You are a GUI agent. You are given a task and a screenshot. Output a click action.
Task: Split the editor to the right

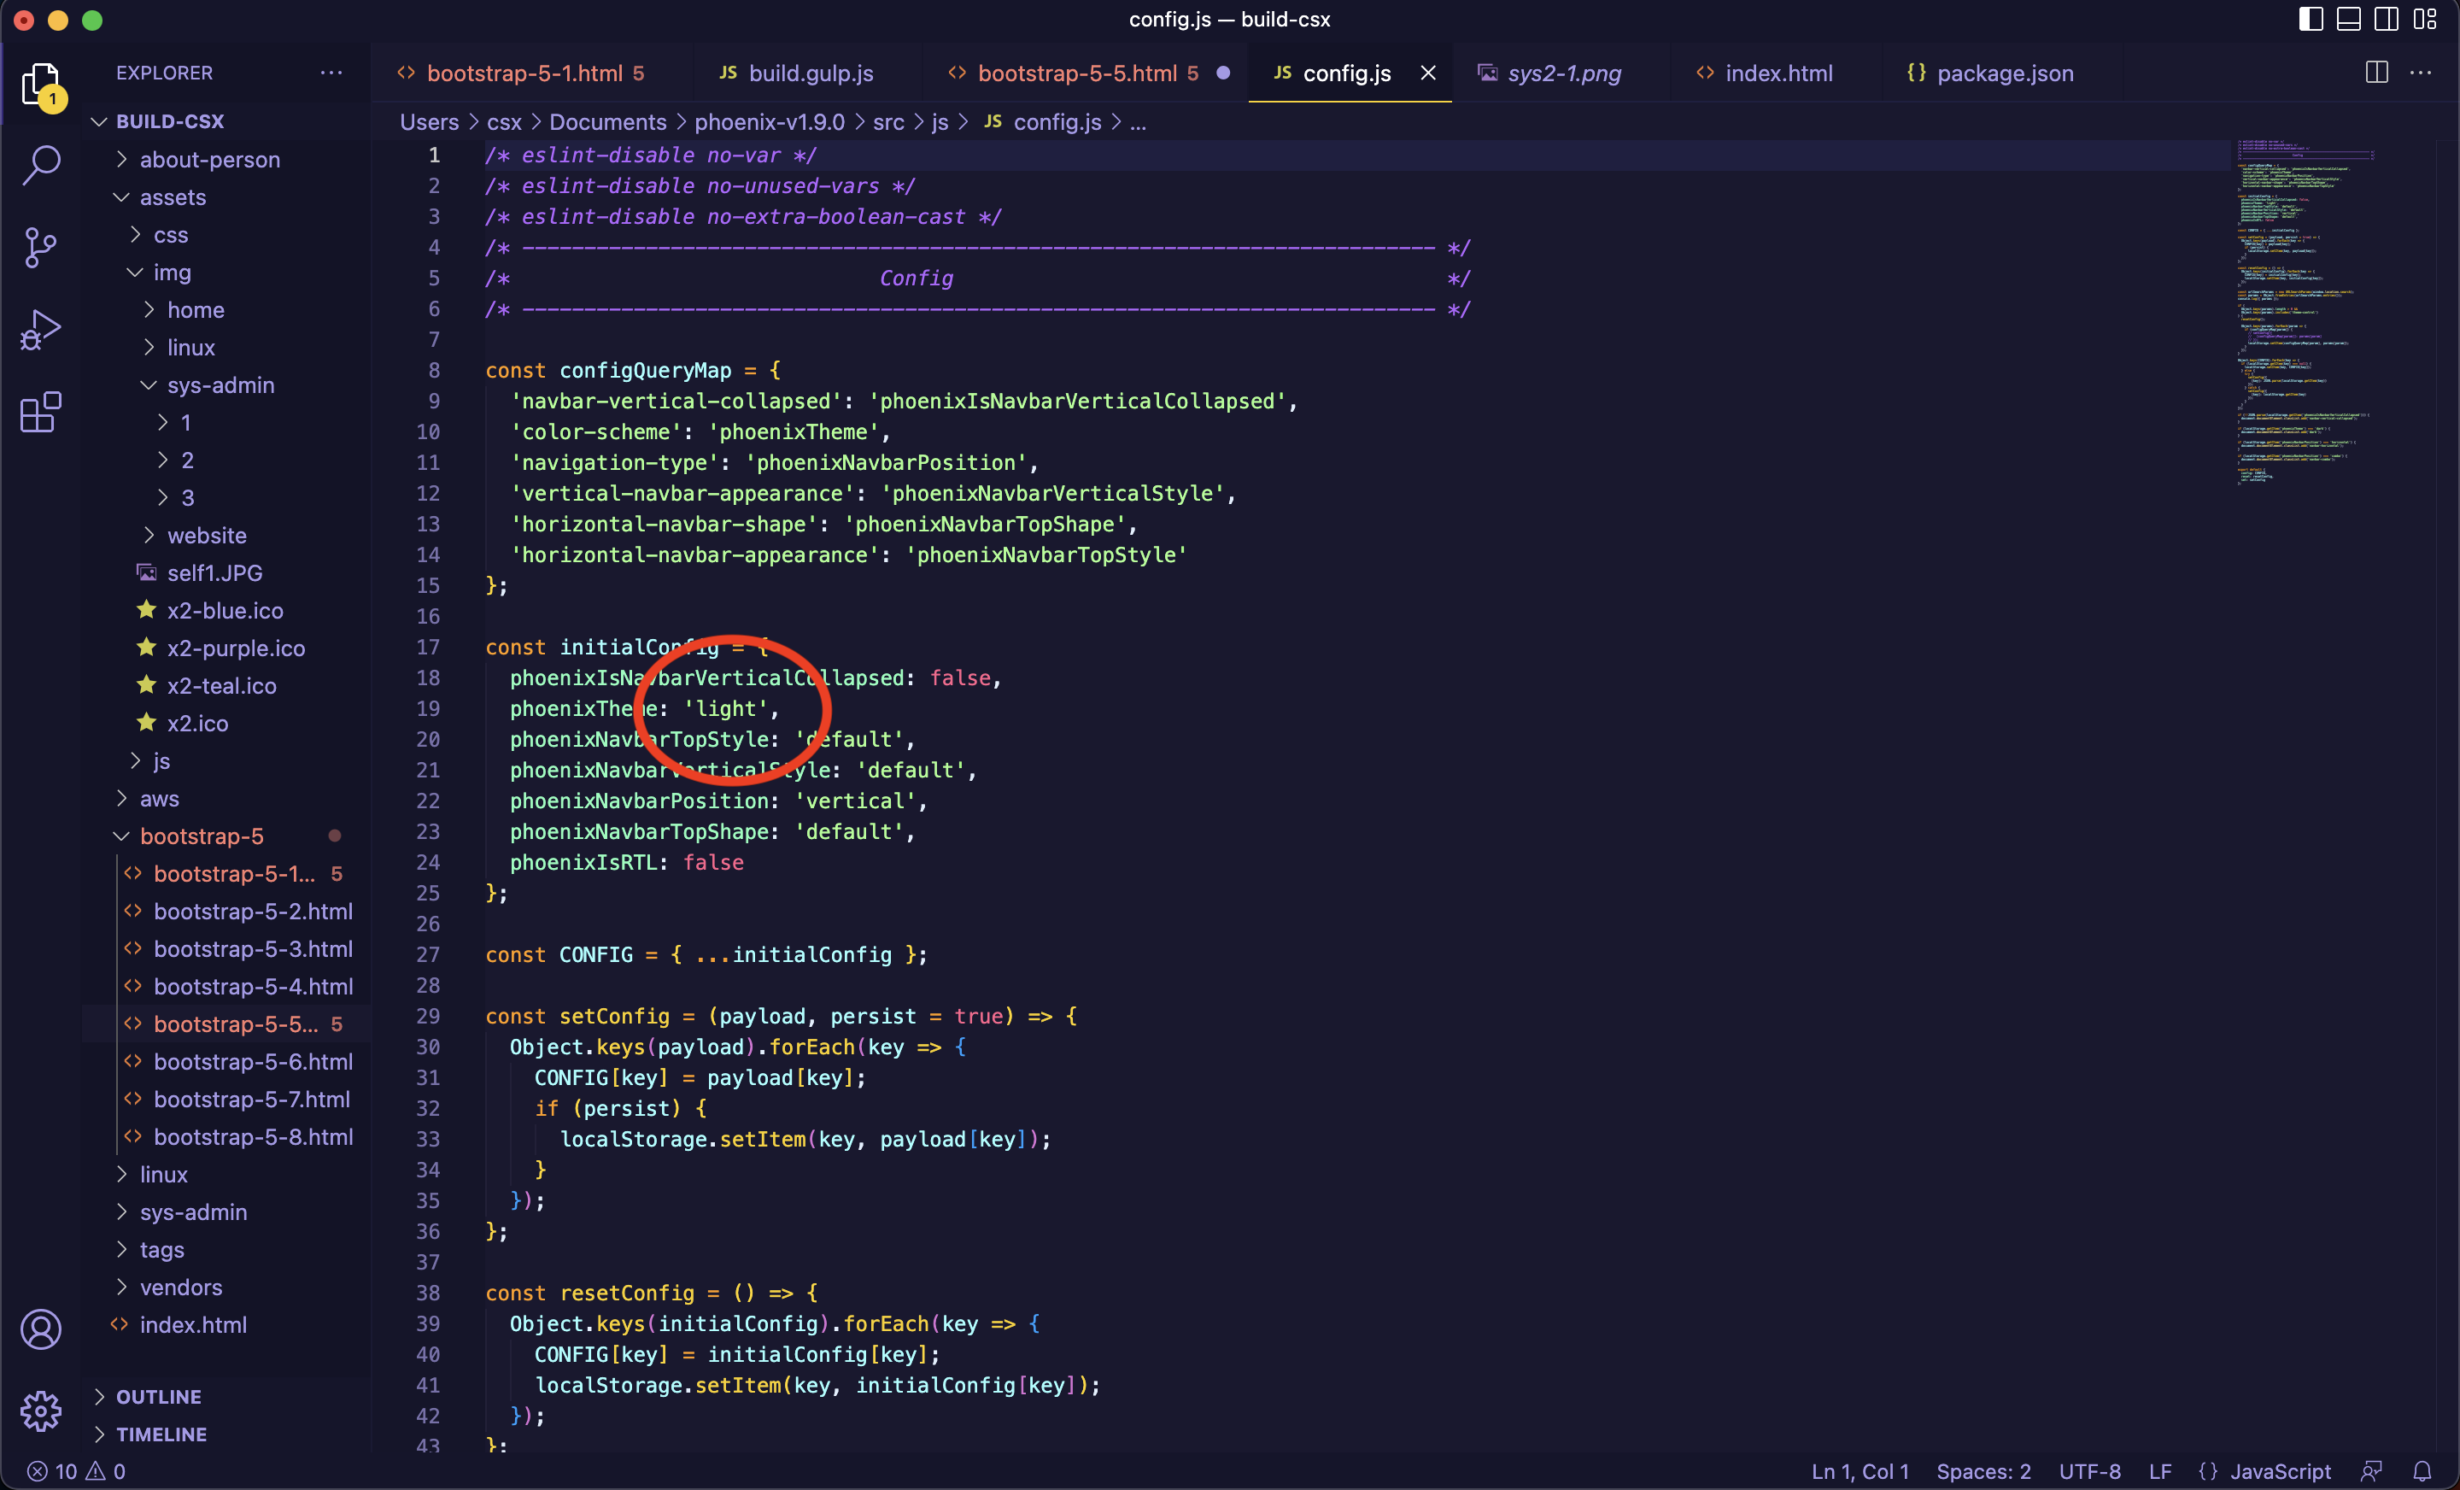point(2376,73)
